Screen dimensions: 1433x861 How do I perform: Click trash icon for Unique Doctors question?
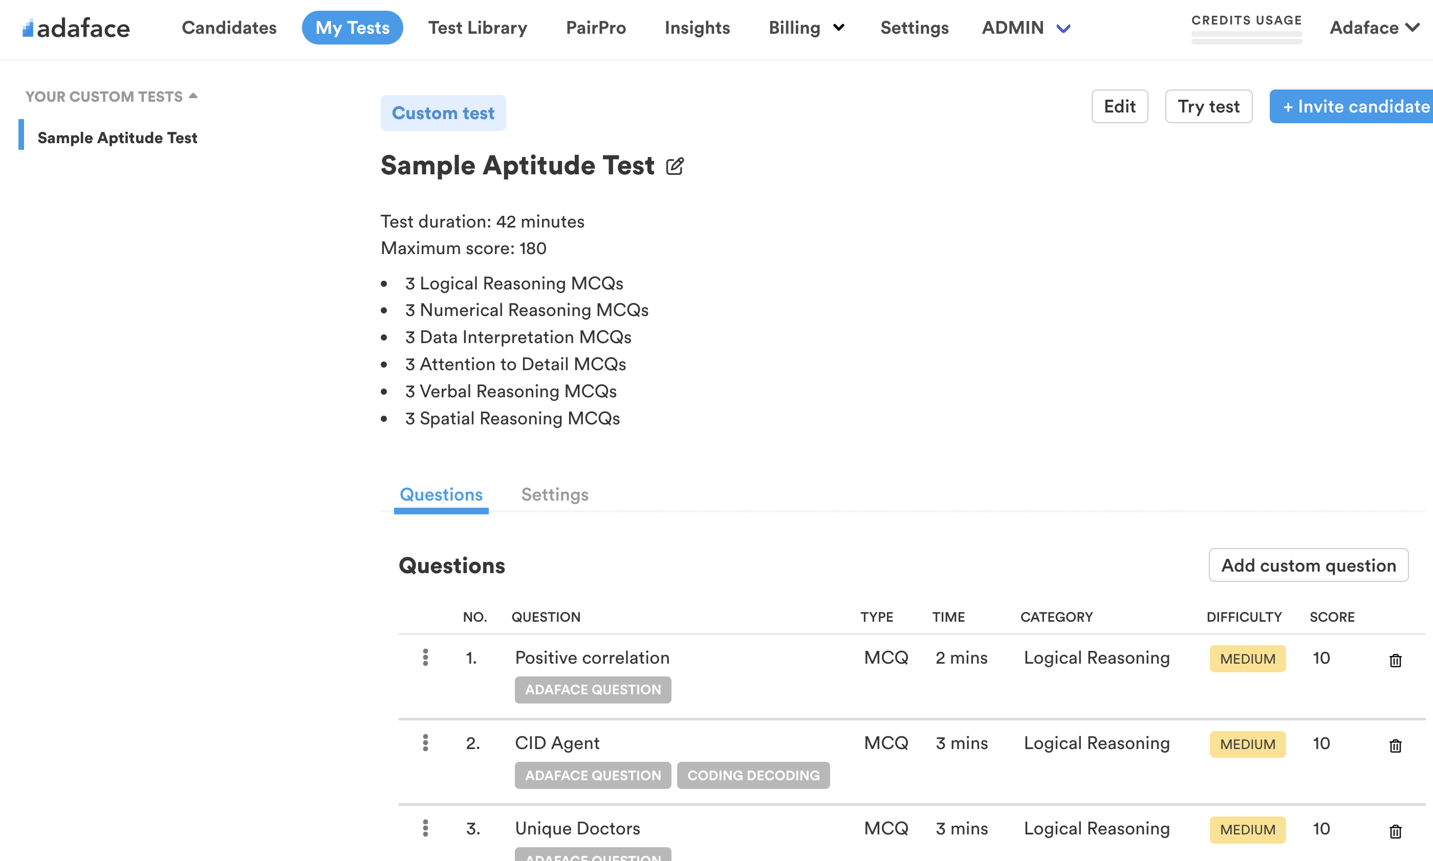tap(1395, 831)
